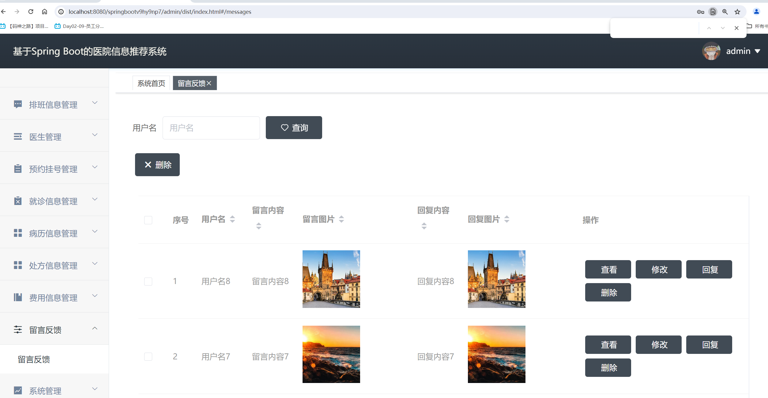This screenshot has width=768, height=398.
Task: Select the 留言反馈 submenu item
Action: 34,359
